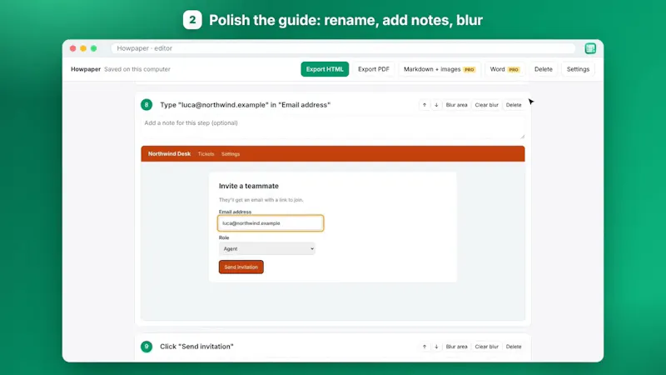The height and width of the screenshot is (375, 666).
Task: Click the Email address field in screenshot
Action: click(271, 223)
